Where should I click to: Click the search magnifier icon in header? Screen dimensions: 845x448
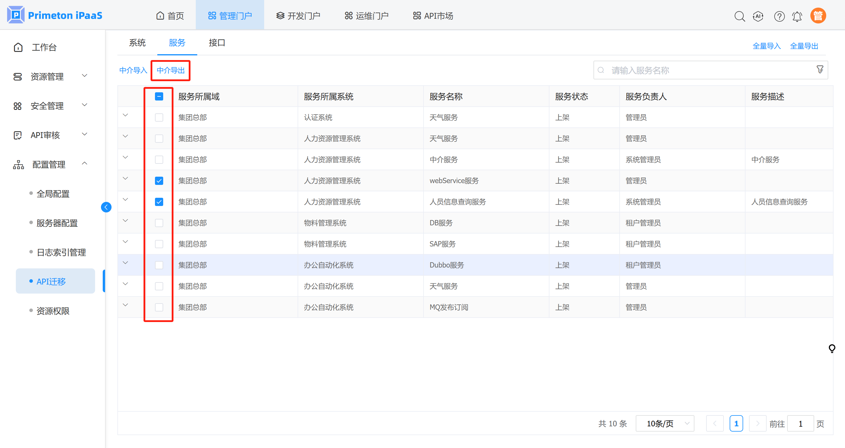(x=739, y=16)
